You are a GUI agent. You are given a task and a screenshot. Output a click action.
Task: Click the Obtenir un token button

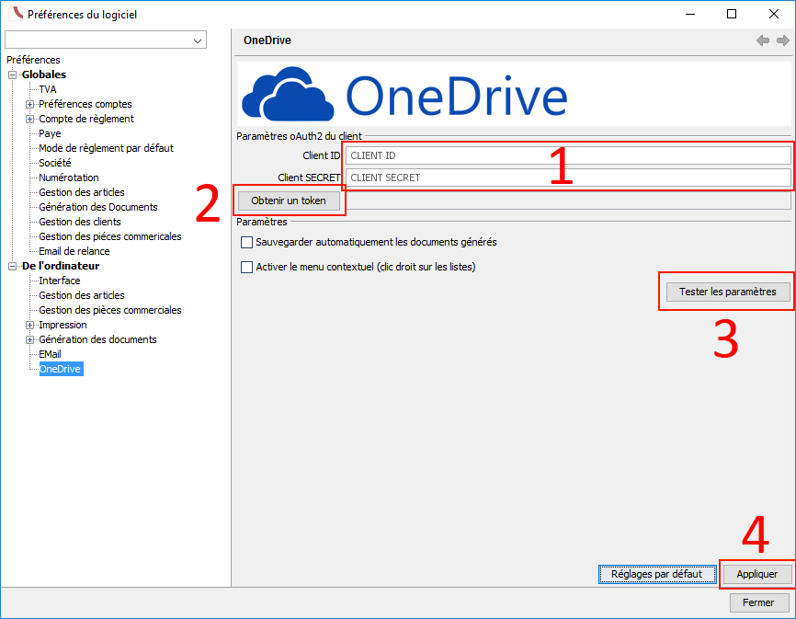point(289,201)
